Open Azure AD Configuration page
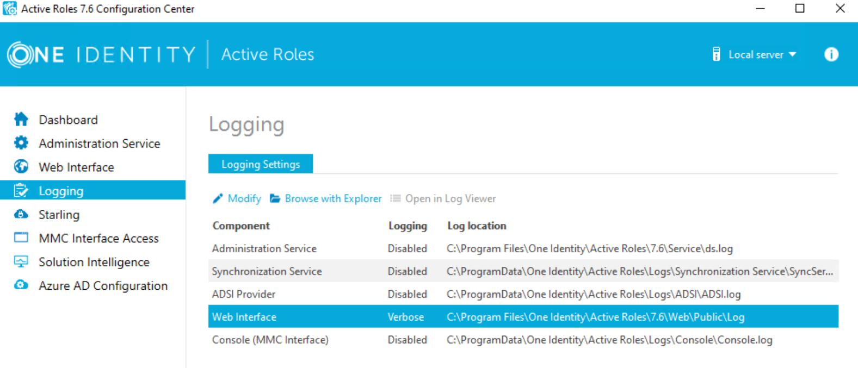This screenshot has height=368, width=858. (103, 286)
